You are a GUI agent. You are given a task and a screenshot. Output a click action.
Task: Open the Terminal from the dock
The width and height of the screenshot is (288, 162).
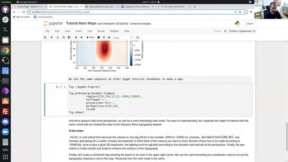[5, 81]
